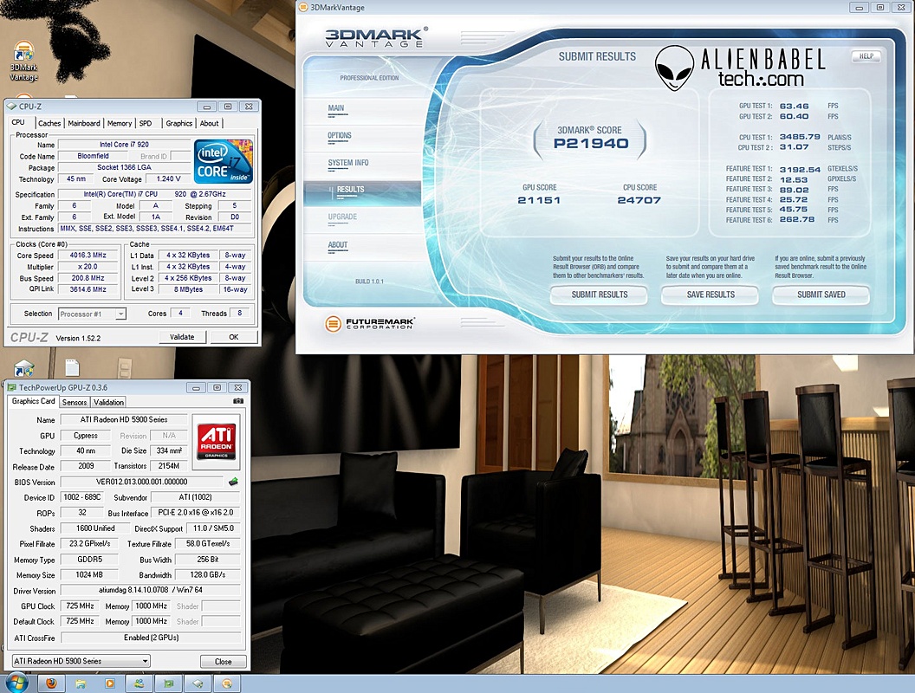Click the Intel Core i7 logo in CPU-Z
The height and width of the screenshot is (693, 915).
pyautogui.click(x=224, y=162)
